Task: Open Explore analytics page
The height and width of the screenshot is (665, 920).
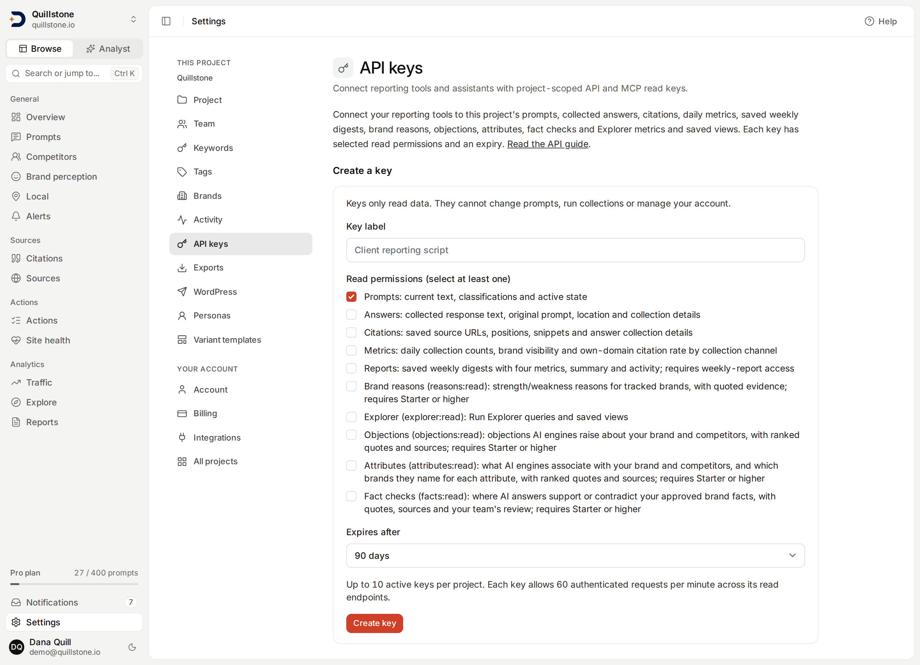Action: [74, 403]
